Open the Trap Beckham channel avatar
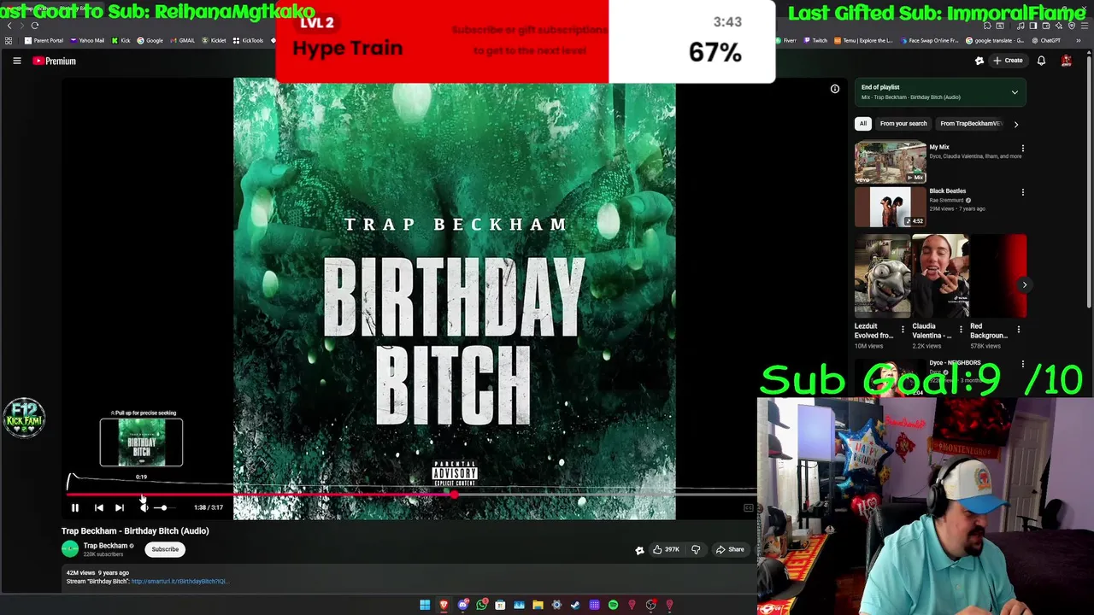The height and width of the screenshot is (615, 1094). [70, 549]
